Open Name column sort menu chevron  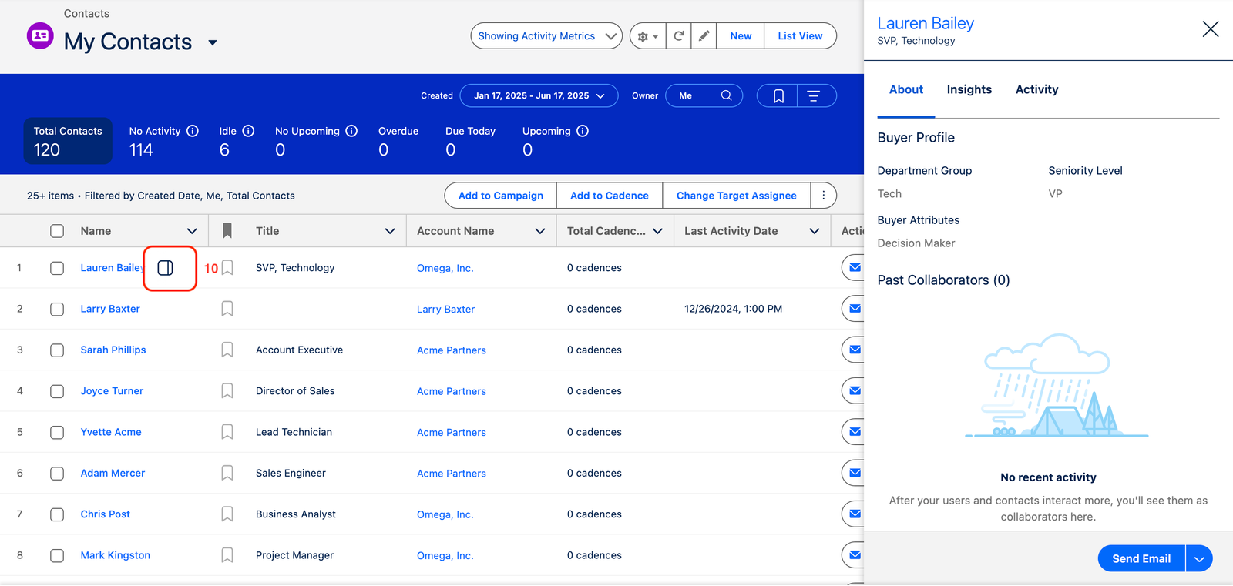click(192, 231)
